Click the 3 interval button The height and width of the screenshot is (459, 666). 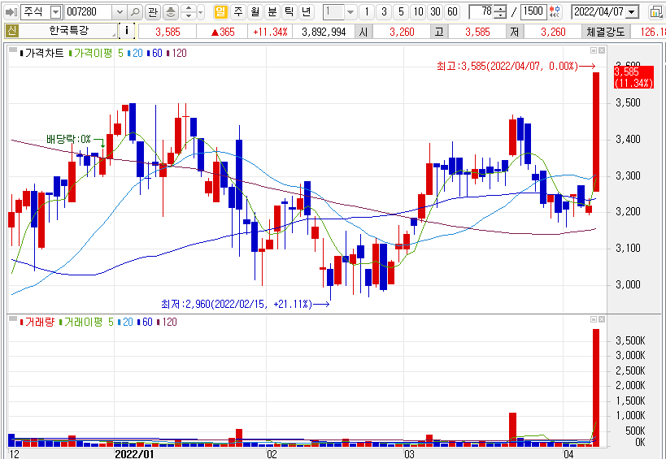pos(384,12)
